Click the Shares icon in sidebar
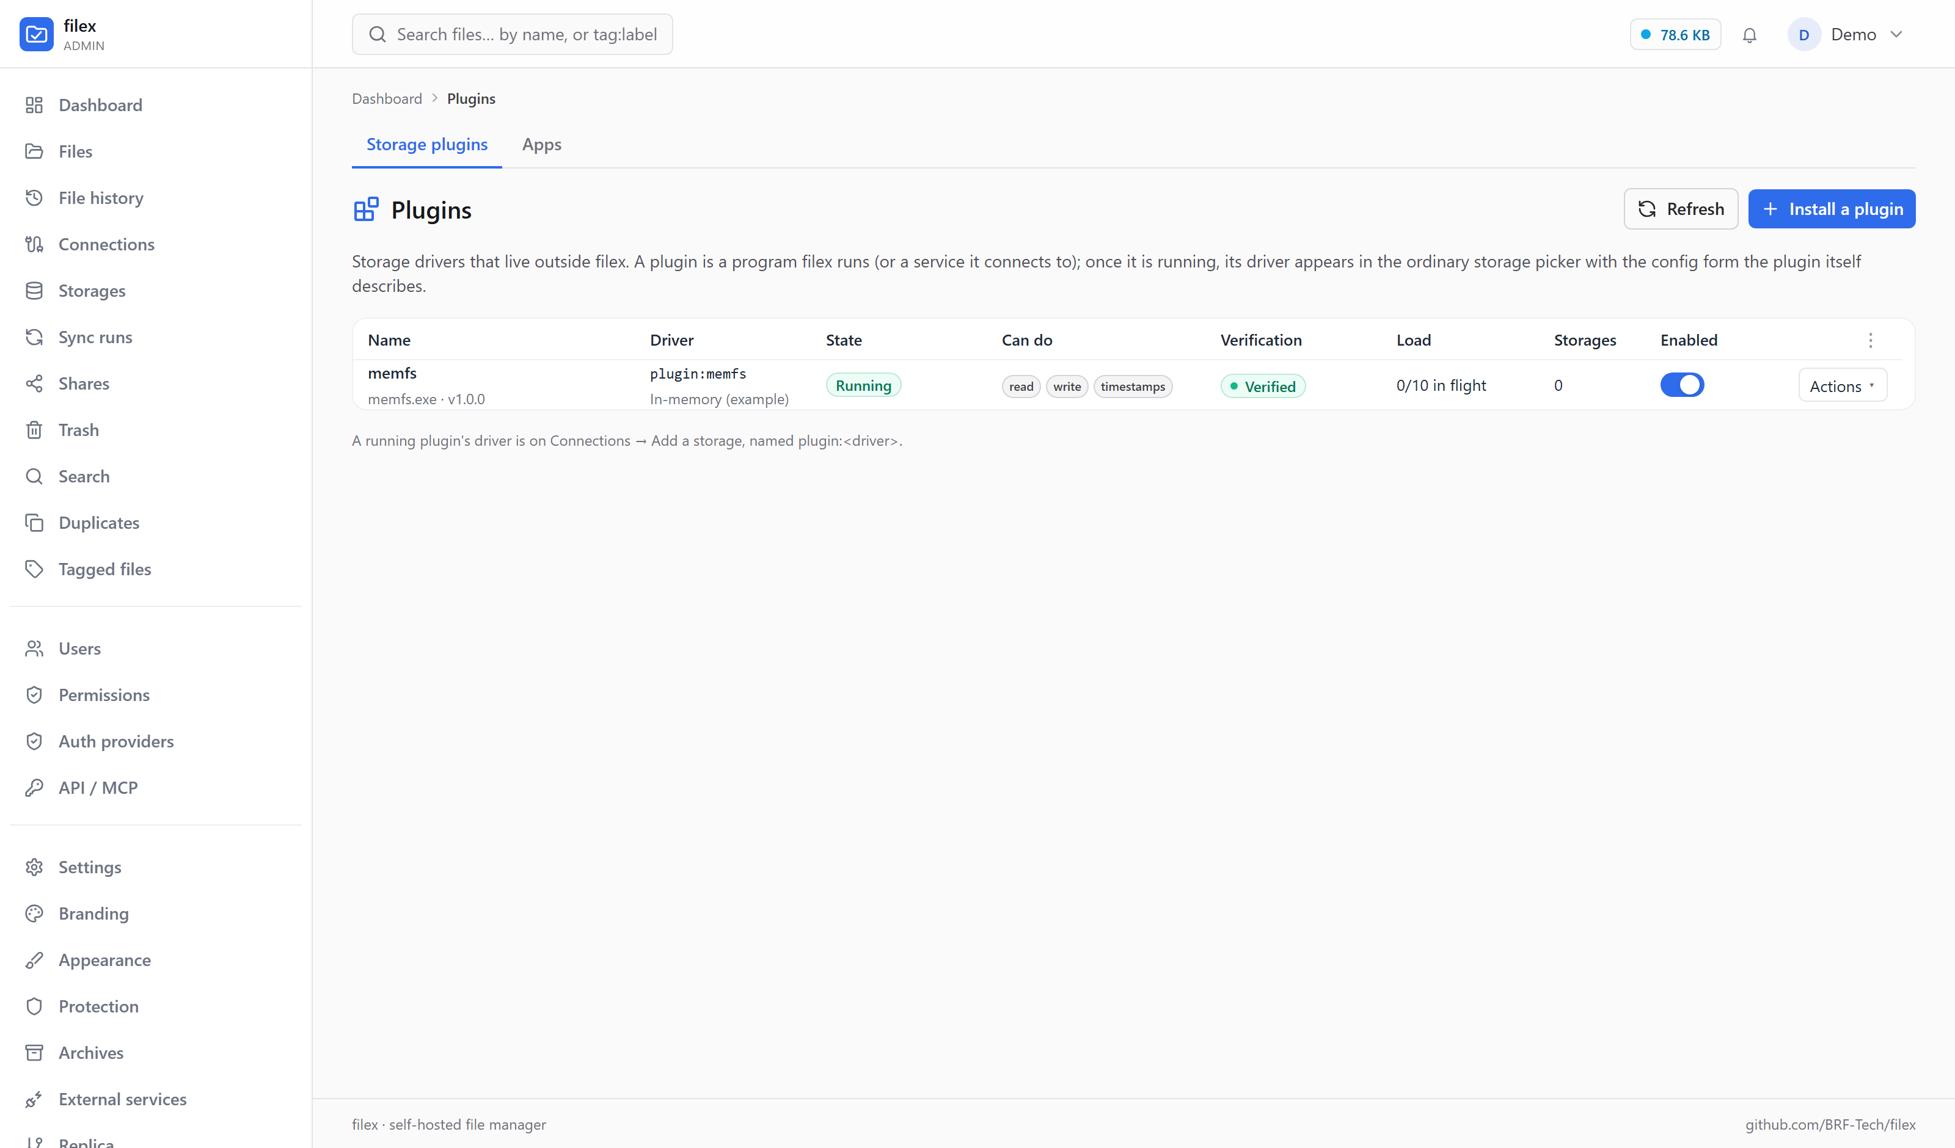The image size is (1955, 1148). tap(34, 384)
